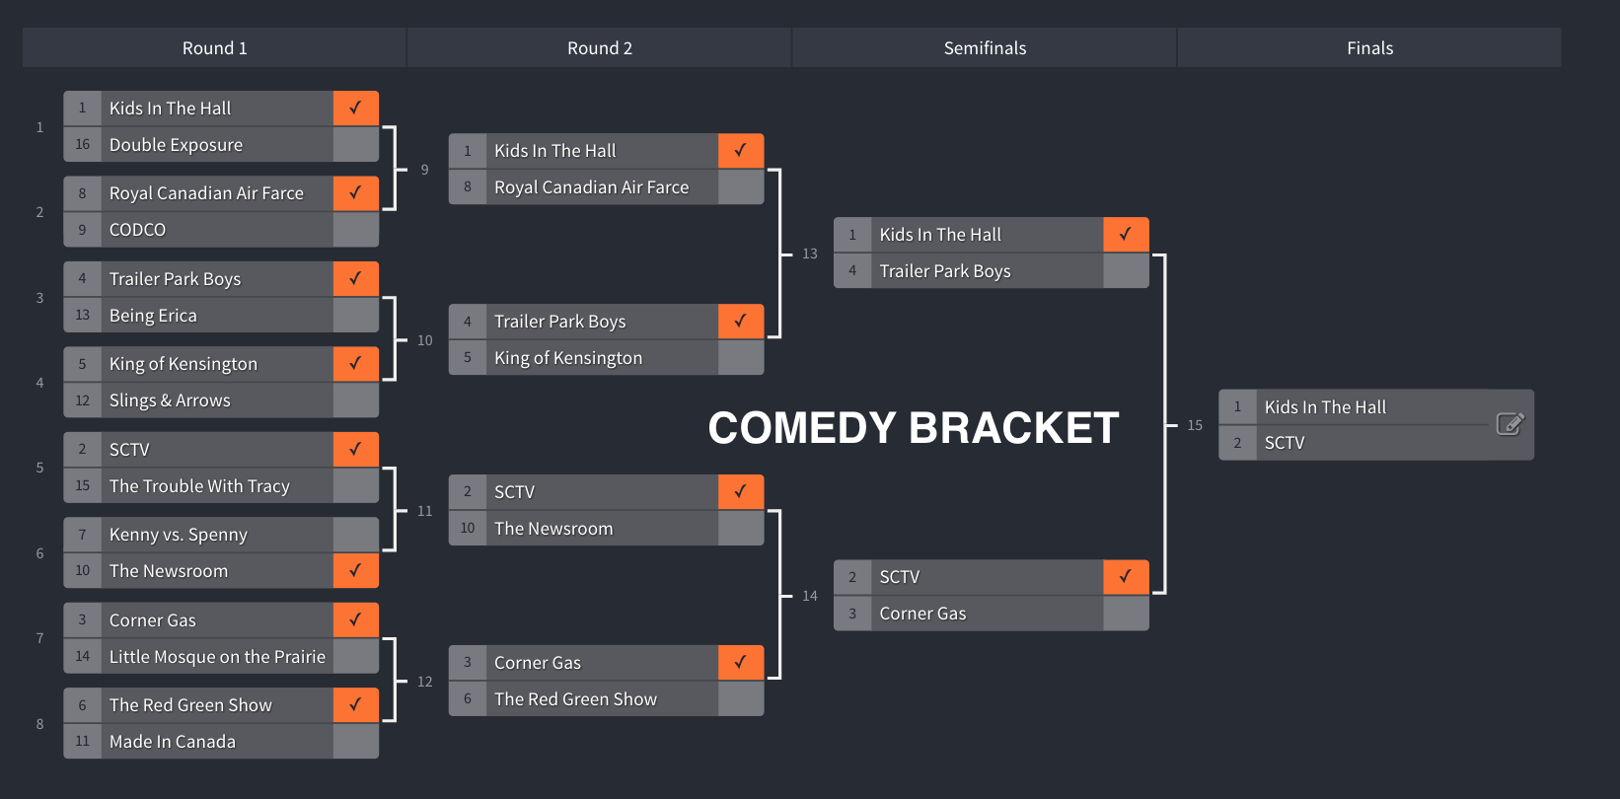Click the checkmark beside Kids In The Hall in Round 1
This screenshot has height=799, width=1620.
click(x=355, y=109)
